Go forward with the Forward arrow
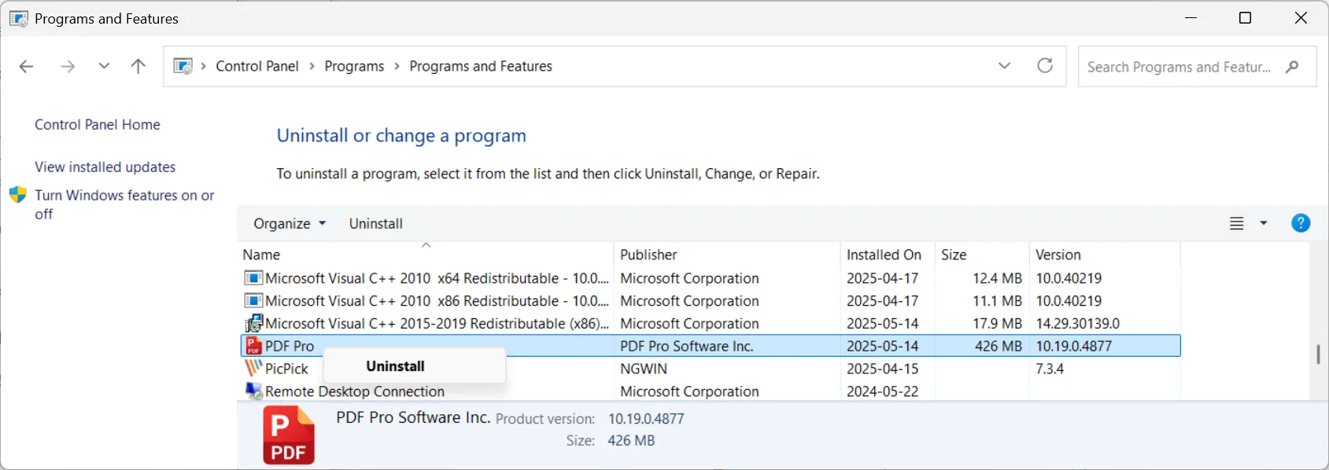 [x=68, y=67]
